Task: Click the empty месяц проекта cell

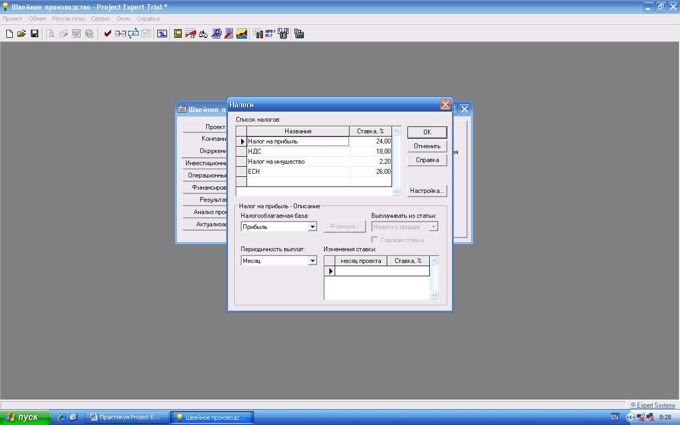Action: (x=361, y=271)
